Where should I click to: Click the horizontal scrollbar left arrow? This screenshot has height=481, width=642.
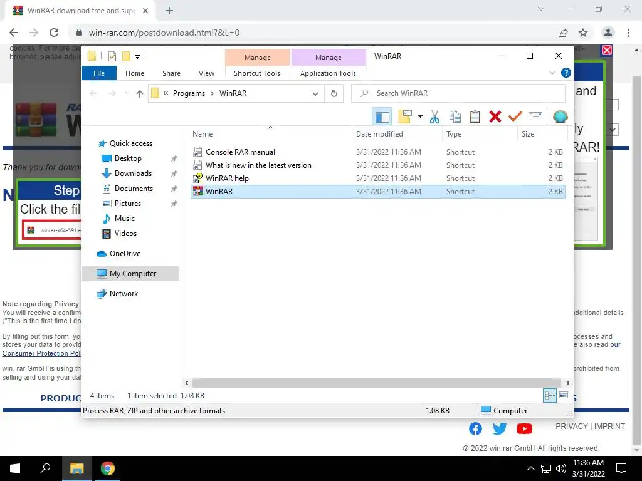click(x=187, y=383)
